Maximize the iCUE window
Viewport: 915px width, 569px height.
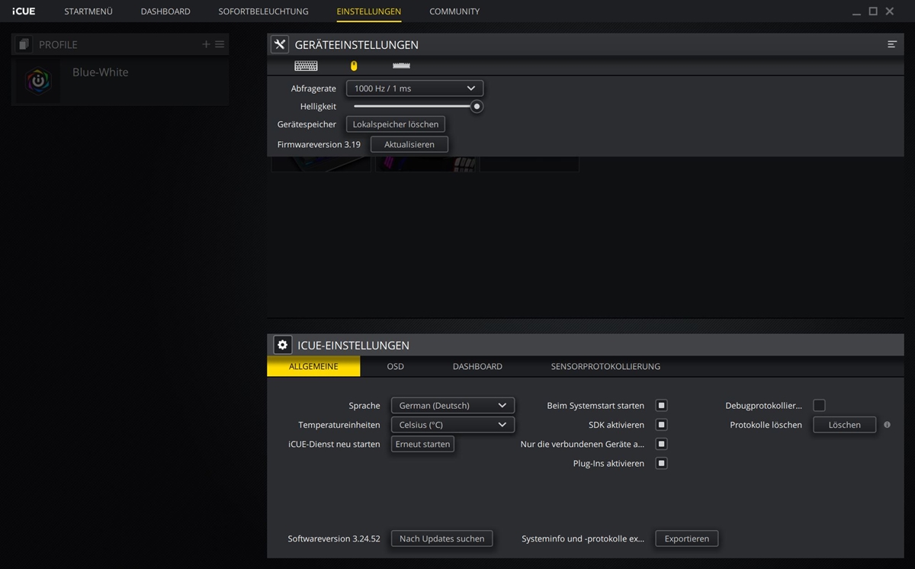pyautogui.click(x=873, y=11)
